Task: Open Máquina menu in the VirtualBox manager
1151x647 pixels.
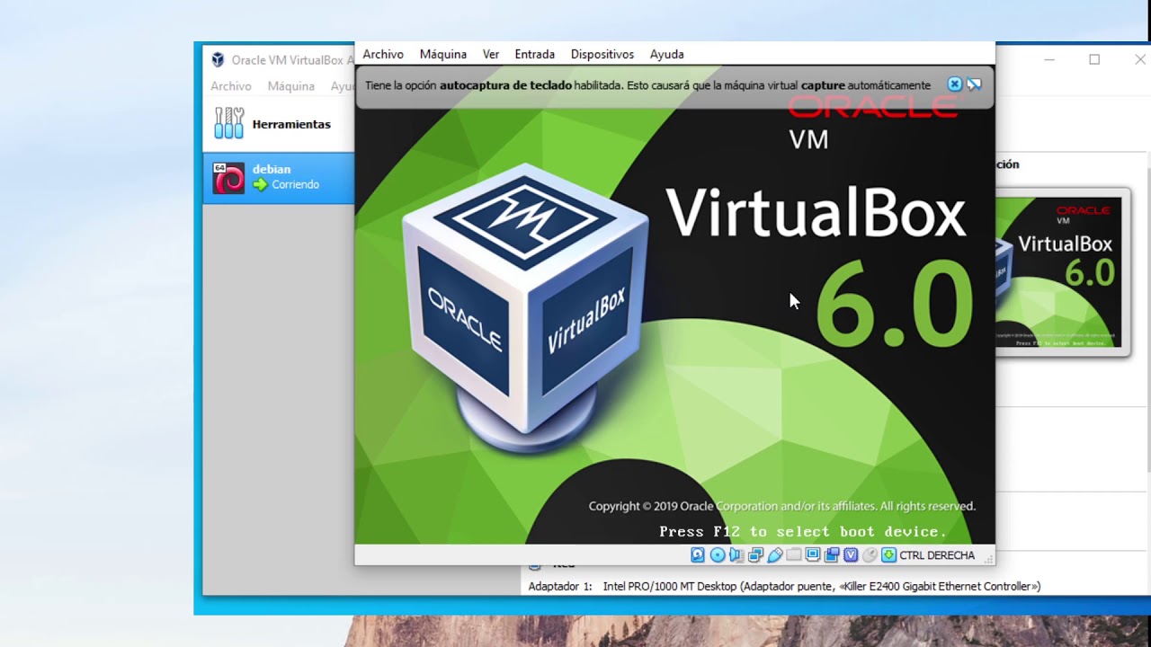Action: tap(291, 86)
